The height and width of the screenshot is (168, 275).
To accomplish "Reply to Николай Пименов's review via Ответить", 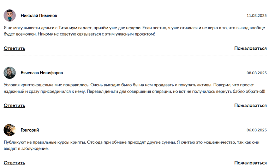I will click(14, 48).
